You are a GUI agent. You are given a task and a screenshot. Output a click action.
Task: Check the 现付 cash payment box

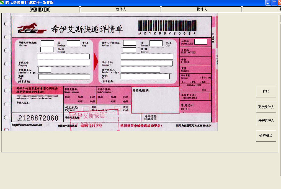117,108
